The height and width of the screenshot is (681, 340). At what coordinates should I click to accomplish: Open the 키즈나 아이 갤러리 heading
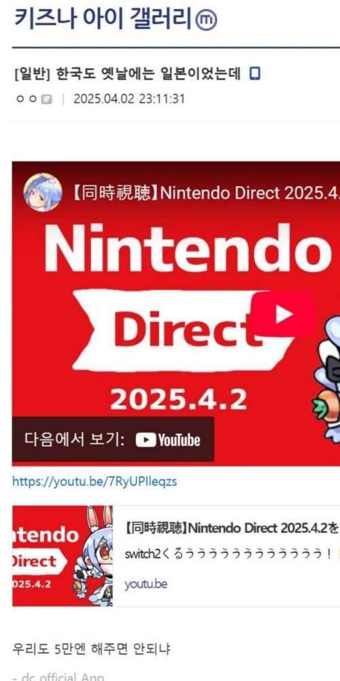(103, 19)
